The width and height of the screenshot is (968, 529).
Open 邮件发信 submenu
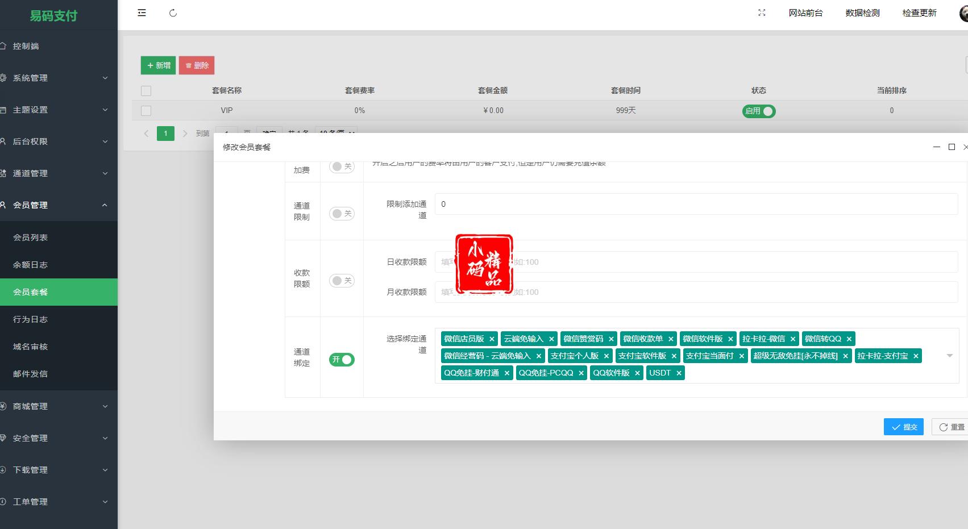coord(59,374)
